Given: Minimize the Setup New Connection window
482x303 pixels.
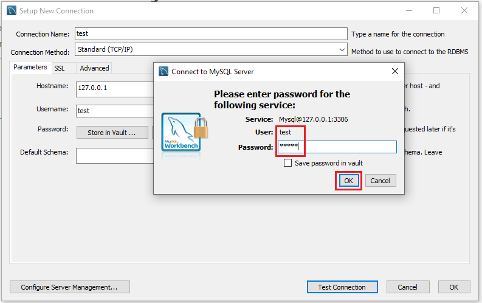Looking at the screenshot, I should [409, 10].
